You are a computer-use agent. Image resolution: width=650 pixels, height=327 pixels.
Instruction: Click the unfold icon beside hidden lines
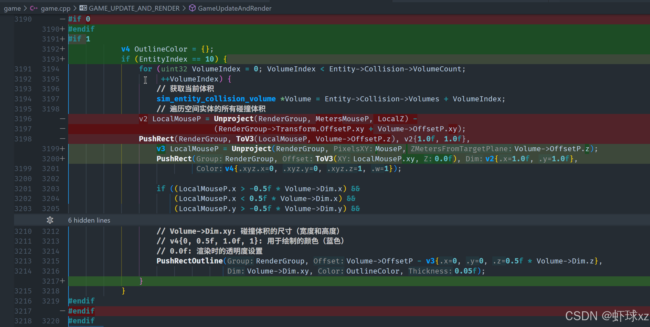pyautogui.click(x=50, y=220)
